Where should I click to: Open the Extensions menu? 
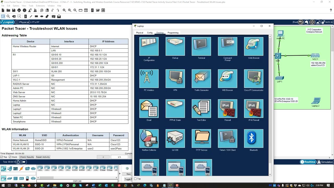[40, 6]
